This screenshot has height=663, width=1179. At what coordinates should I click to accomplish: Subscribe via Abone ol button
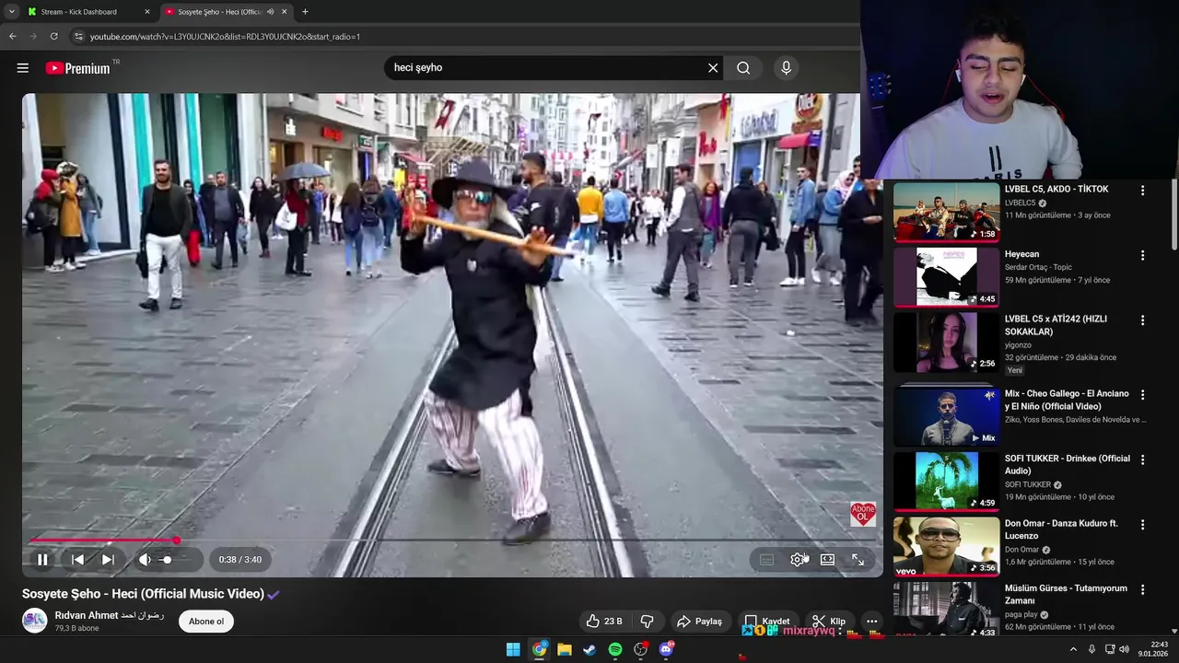[206, 622]
